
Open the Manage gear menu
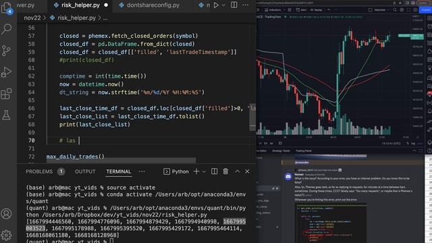point(6,235)
